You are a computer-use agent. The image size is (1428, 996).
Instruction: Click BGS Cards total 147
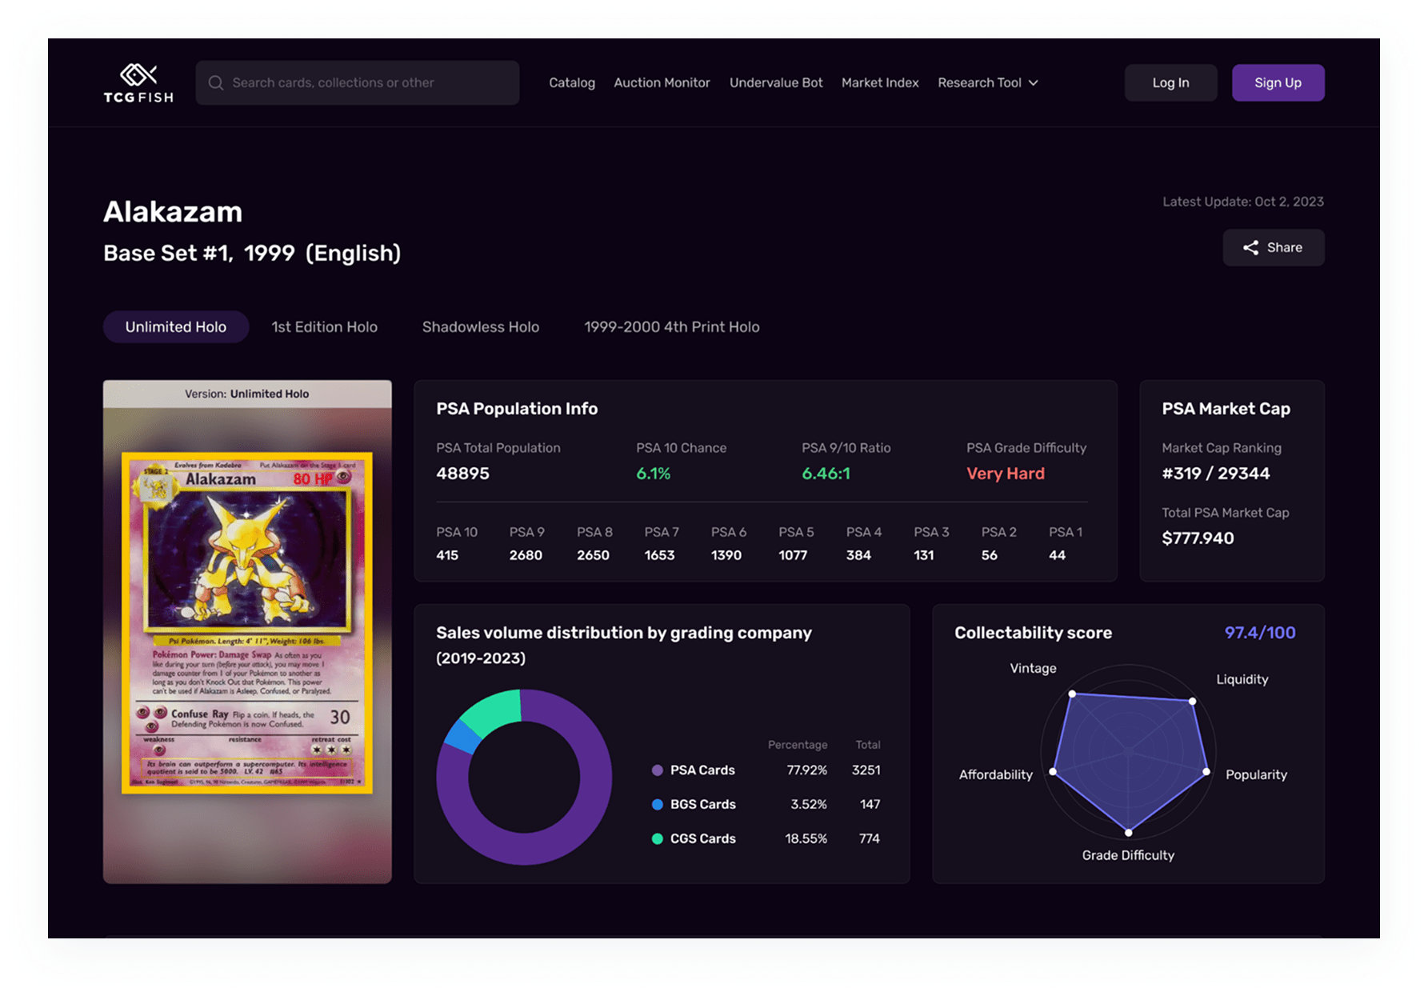[870, 805]
